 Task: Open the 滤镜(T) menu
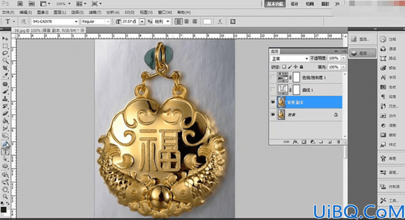click(x=95, y=13)
